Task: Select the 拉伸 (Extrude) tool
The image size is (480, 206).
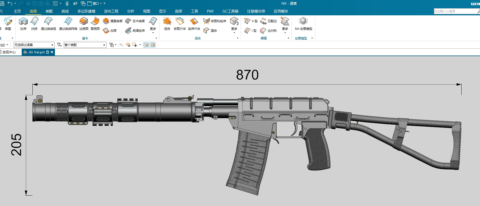Action: 23,24
